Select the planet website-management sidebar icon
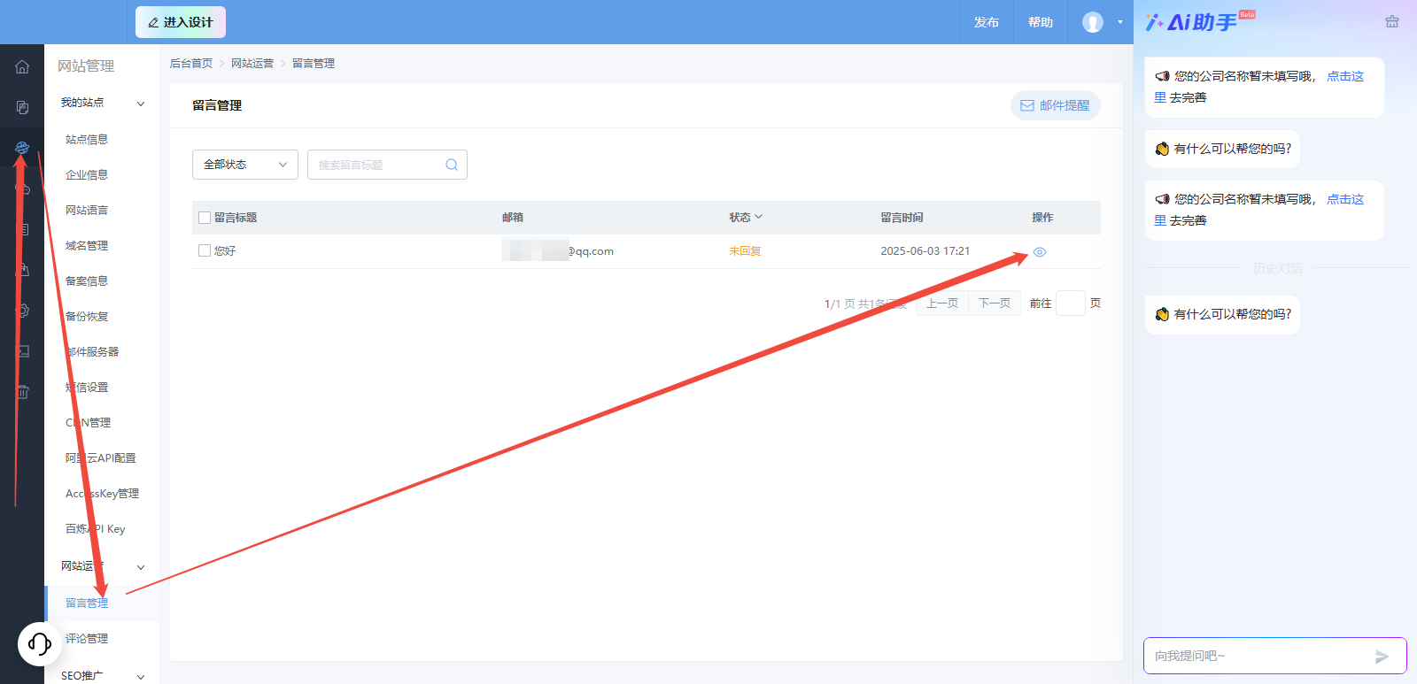 click(22, 148)
